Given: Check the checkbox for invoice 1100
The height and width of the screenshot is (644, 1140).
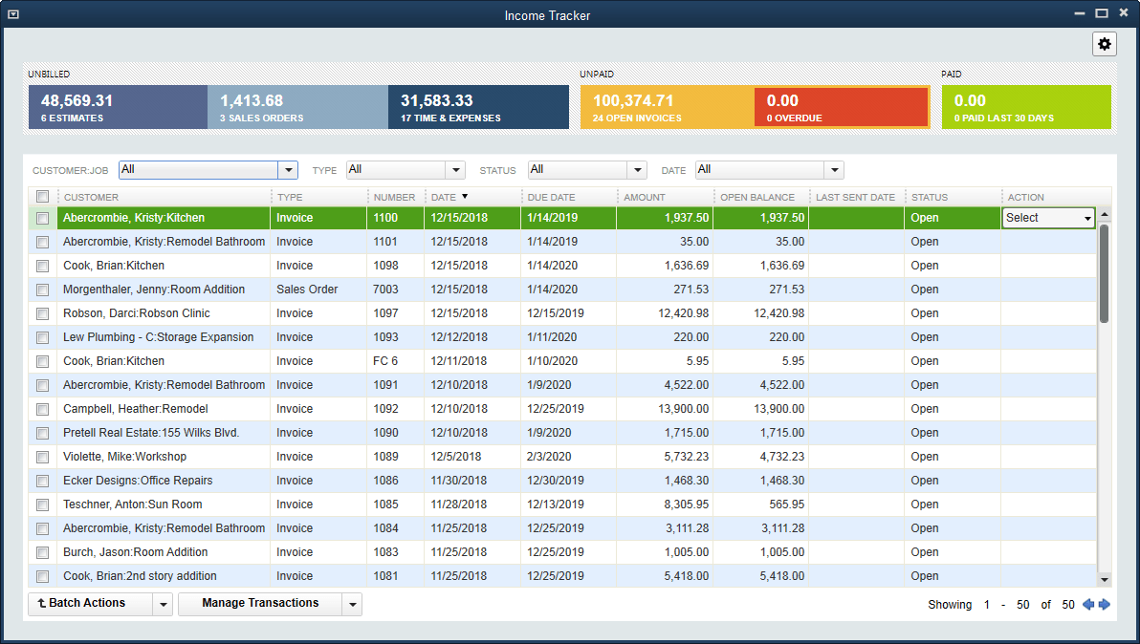Looking at the screenshot, I should tap(42, 218).
